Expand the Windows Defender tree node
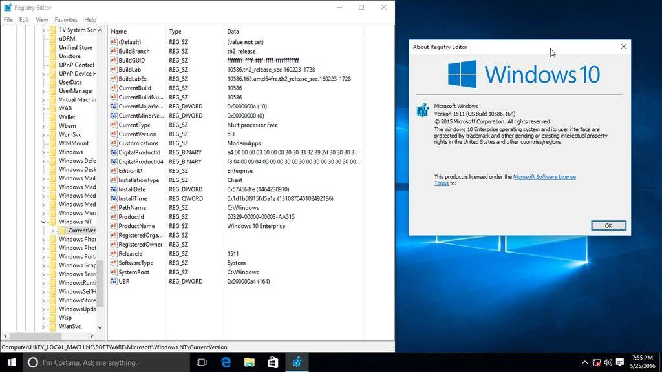662x372 pixels. click(43, 161)
